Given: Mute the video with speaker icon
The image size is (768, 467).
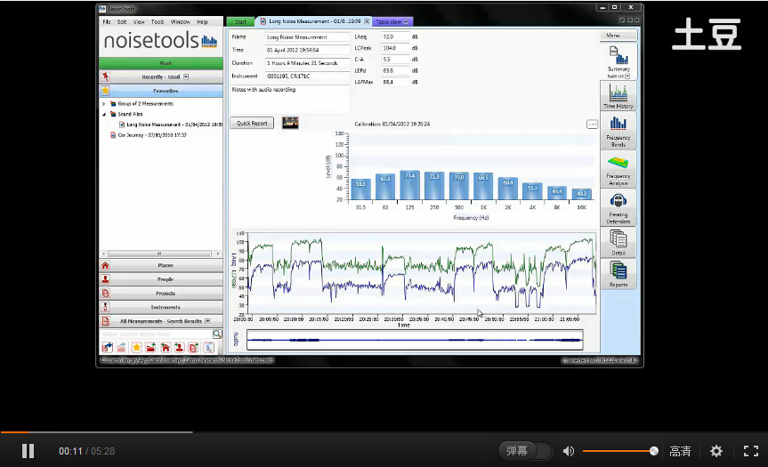Looking at the screenshot, I should [568, 451].
